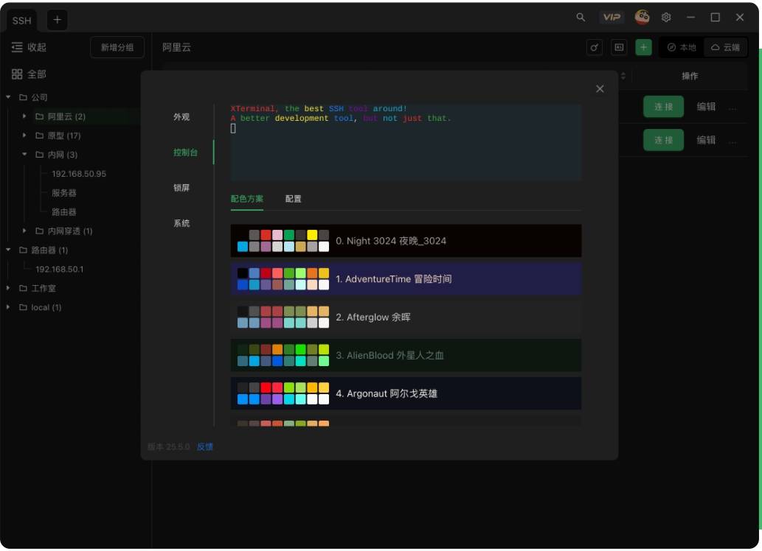This screenshot has width=762, height=551.
Task: Expand the 内网穿透 (1) folder arrow
Action: [x=24, y=231]
